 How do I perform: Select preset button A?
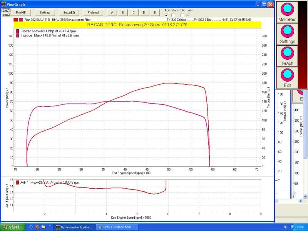coord(112,13)
